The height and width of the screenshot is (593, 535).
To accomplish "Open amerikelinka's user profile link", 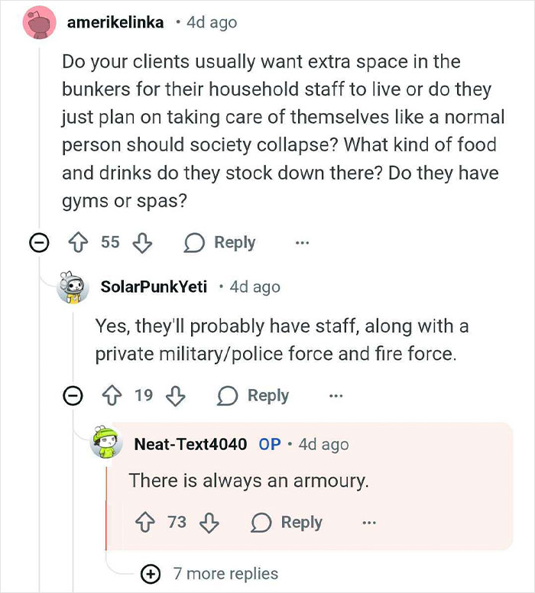I will [115, 22].
